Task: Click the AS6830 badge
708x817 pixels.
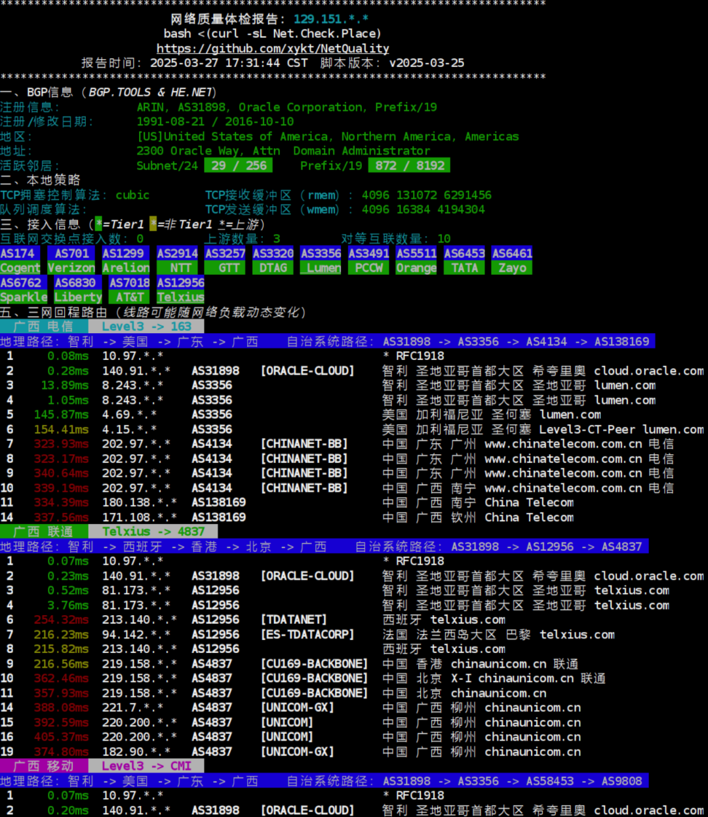Action: 78,283
